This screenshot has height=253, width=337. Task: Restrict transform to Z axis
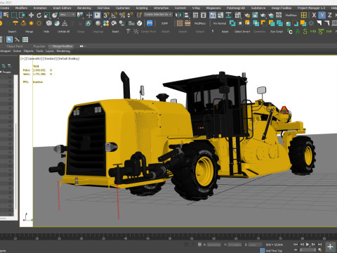[x=330, y=15]
